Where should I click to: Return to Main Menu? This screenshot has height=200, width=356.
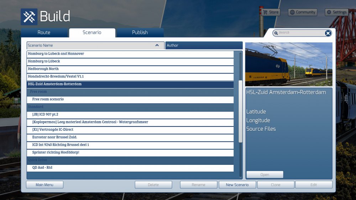point(44,185)
